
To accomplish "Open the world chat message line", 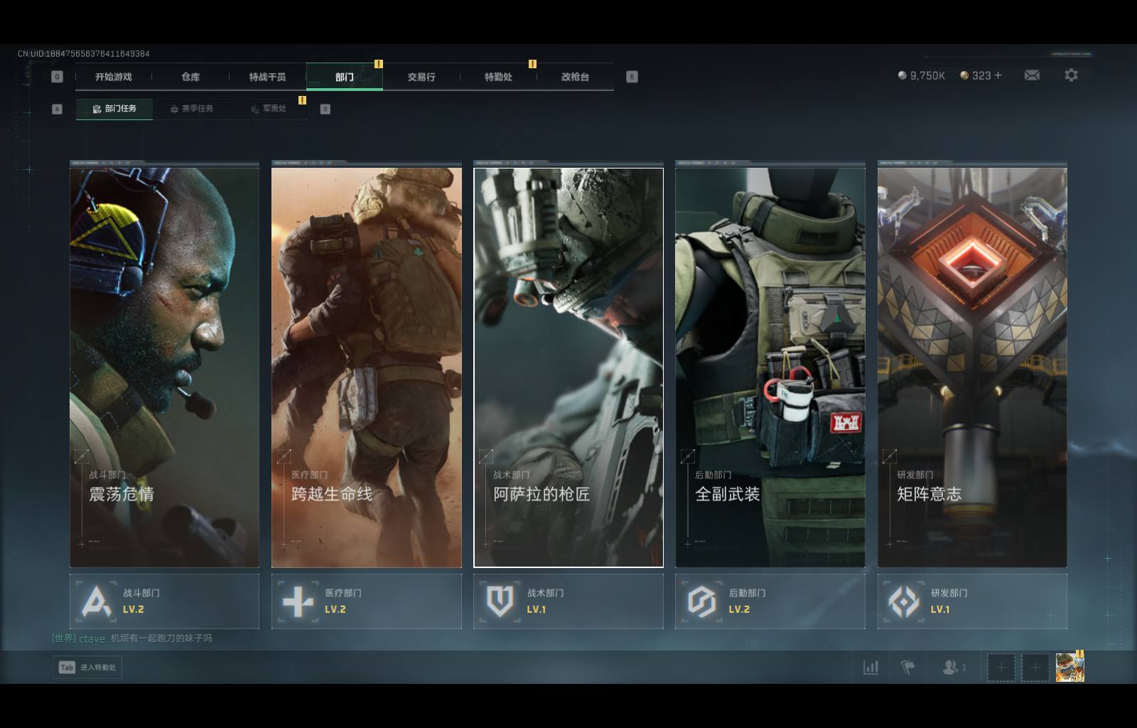I will click(x=132, y=638).
